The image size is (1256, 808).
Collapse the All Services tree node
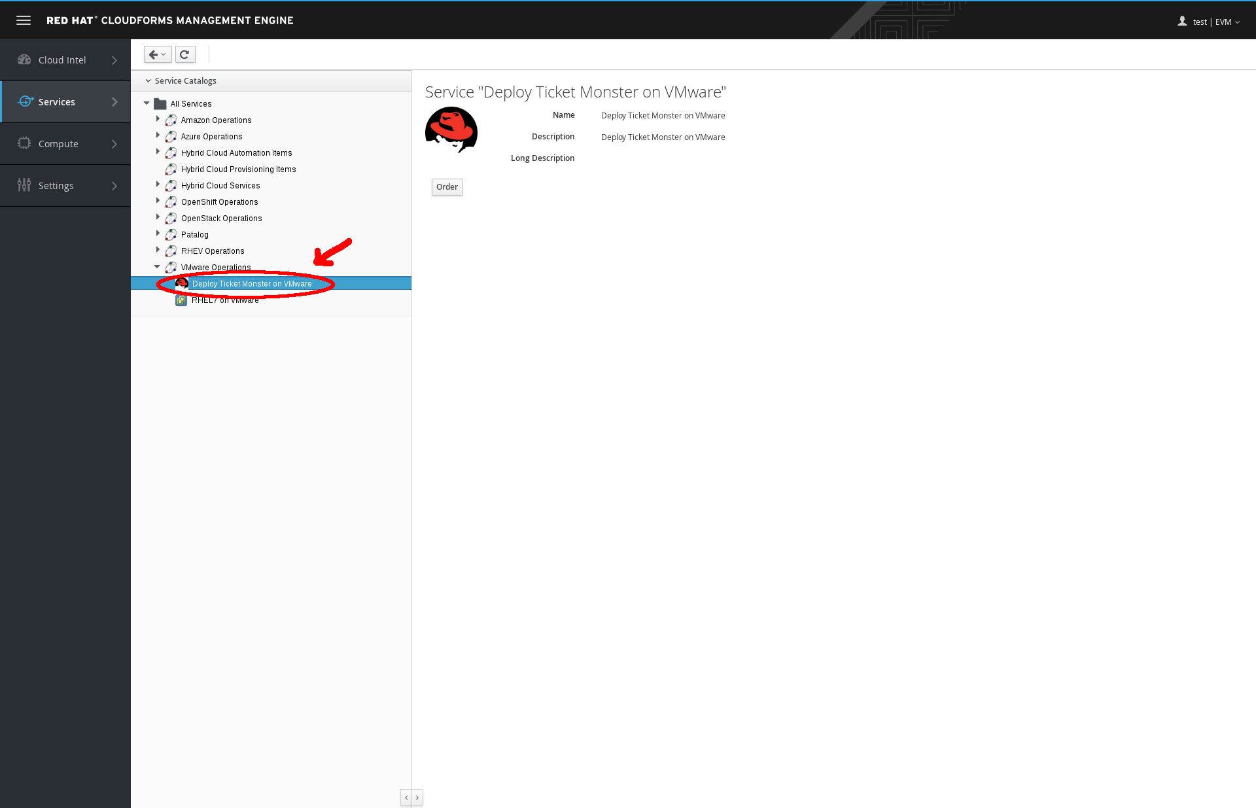(147, 103)
